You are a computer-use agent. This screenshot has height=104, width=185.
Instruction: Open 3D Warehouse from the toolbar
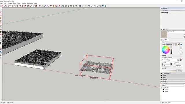coord(51,6)
